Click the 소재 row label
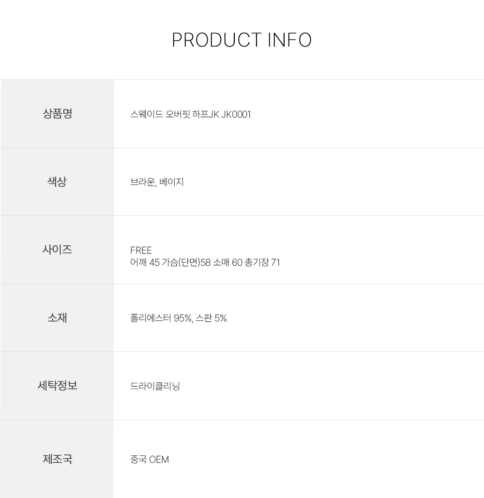Image resolution: width=484 pixels, height=498 pixels. click(x=57, y=318)
